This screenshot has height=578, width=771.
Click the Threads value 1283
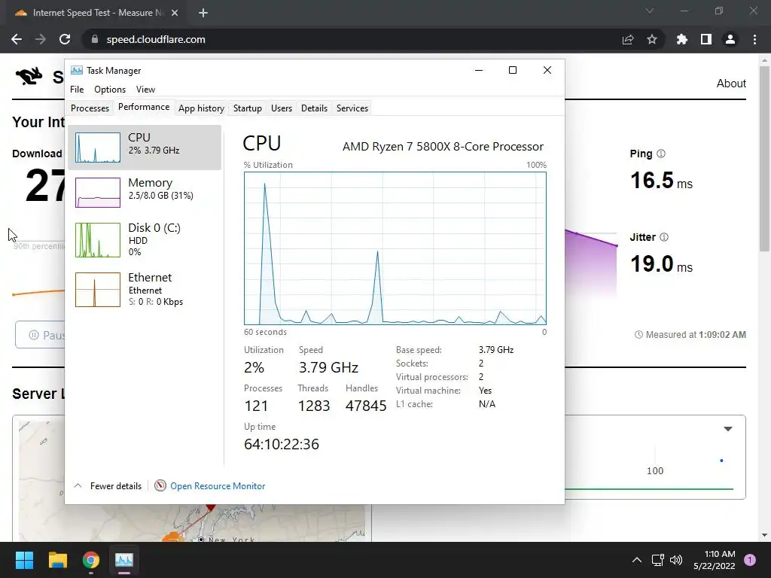(x=314, y=406)
